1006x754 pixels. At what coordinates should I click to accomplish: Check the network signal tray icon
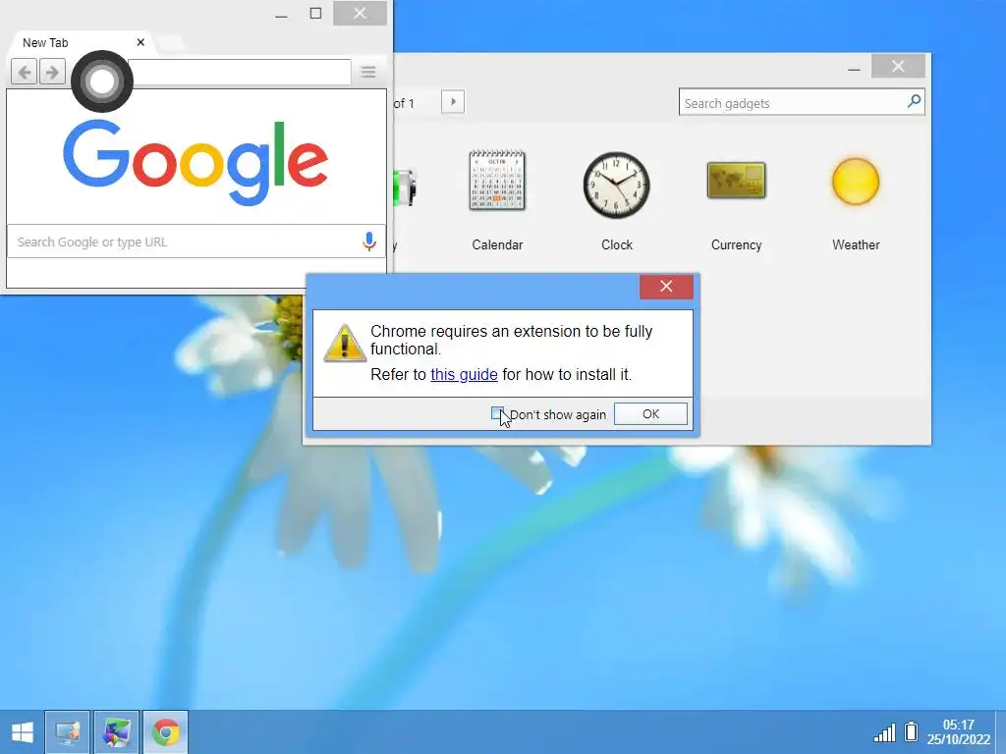click(884, 732)
